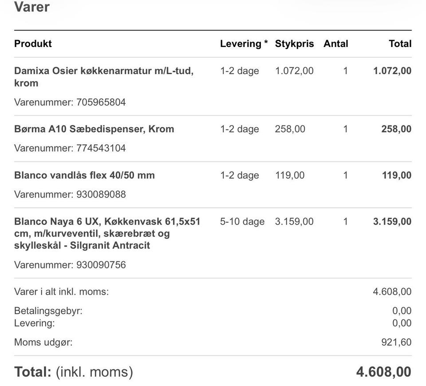Click Varenummer 930089088

pyautogui.click(x=70, y=194)
